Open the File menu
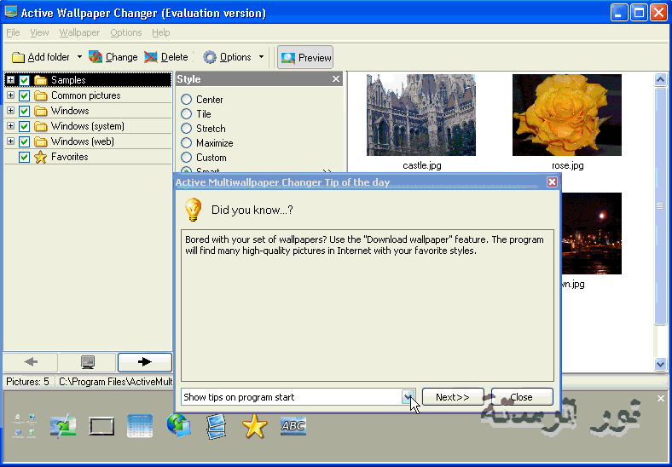 click(13, 32)
